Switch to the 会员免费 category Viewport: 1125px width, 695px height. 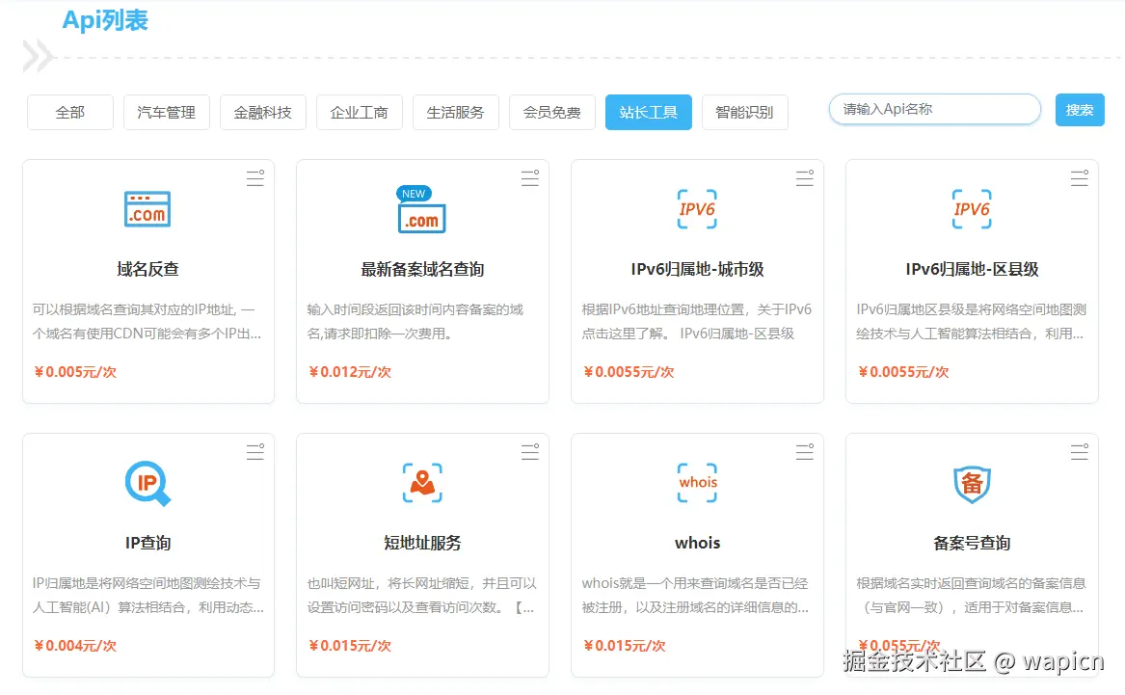pos(551,113)
